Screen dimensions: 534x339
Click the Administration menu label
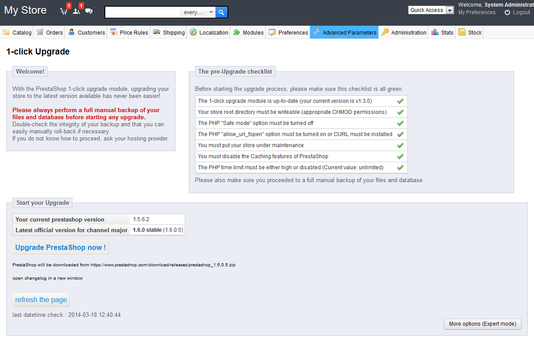409,32
